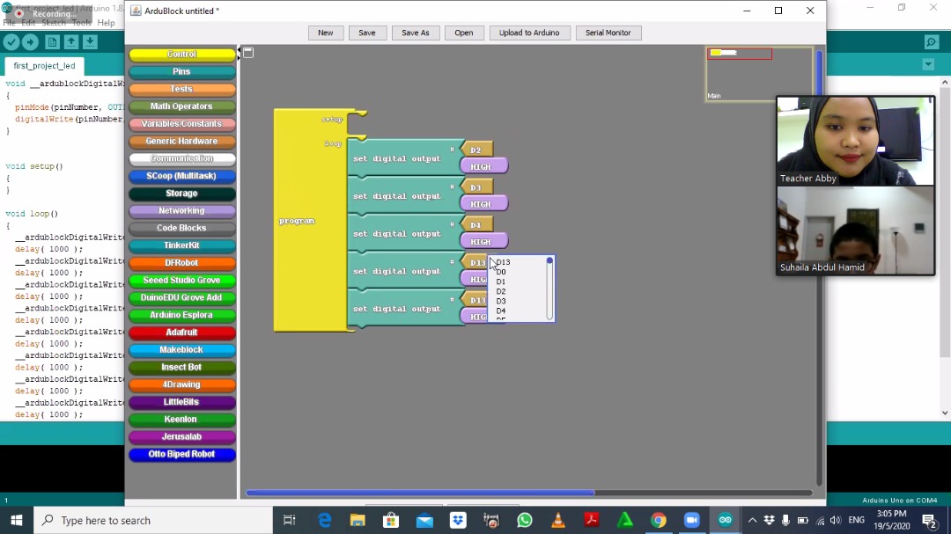
Task: Open the notification center icon
Action: (929, 520)
